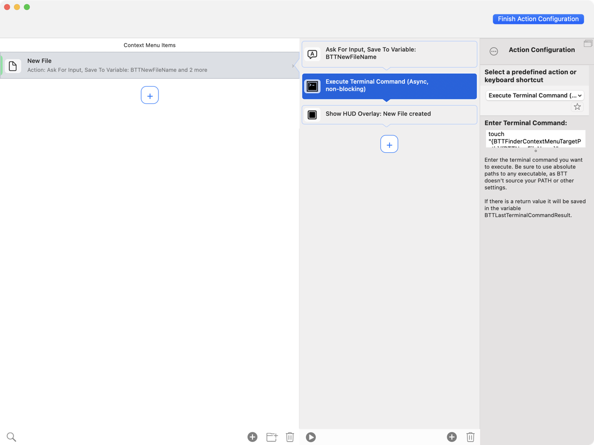
Task: Click the panel icon at the top right corner
Action: coord(589,44)
